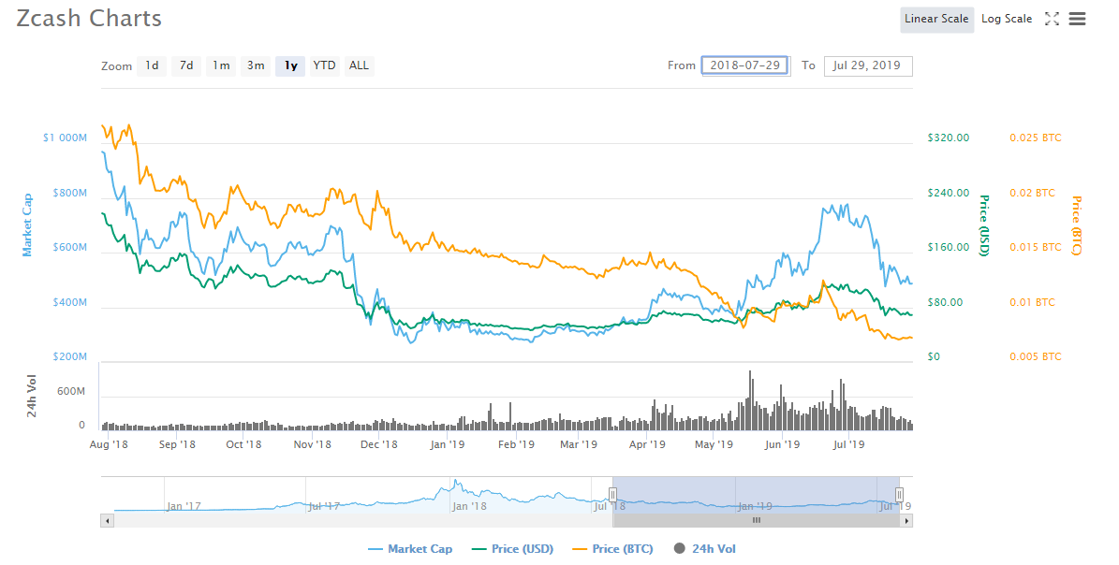The width and height of the screenshot is (1119, 565).
Task: Toggle fullscreen chart view icon
Action: [x=1052, y=20]
